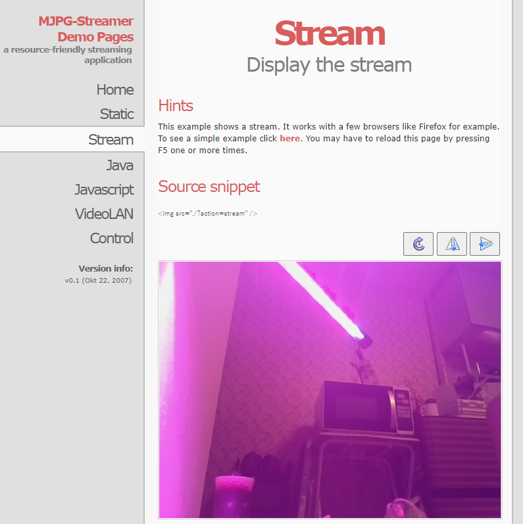
Task: Navigate to the Javascript page
Action: (x=104, y=190)
